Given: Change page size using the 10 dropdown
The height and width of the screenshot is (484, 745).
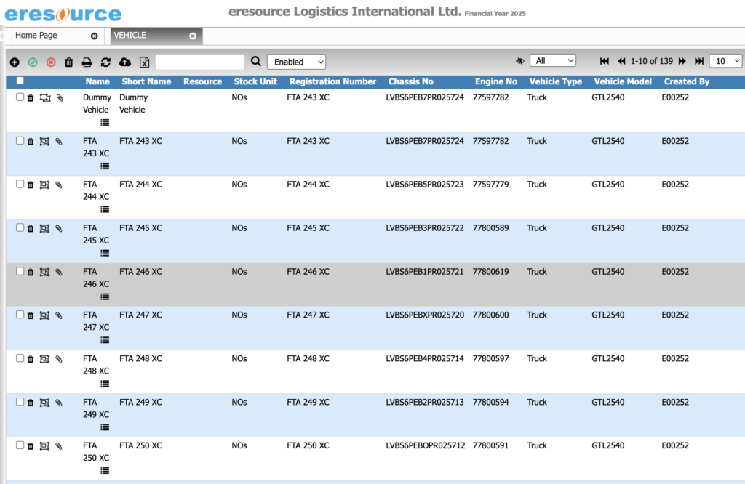Looking at the screenshot, I should click(x=725, y=60).
